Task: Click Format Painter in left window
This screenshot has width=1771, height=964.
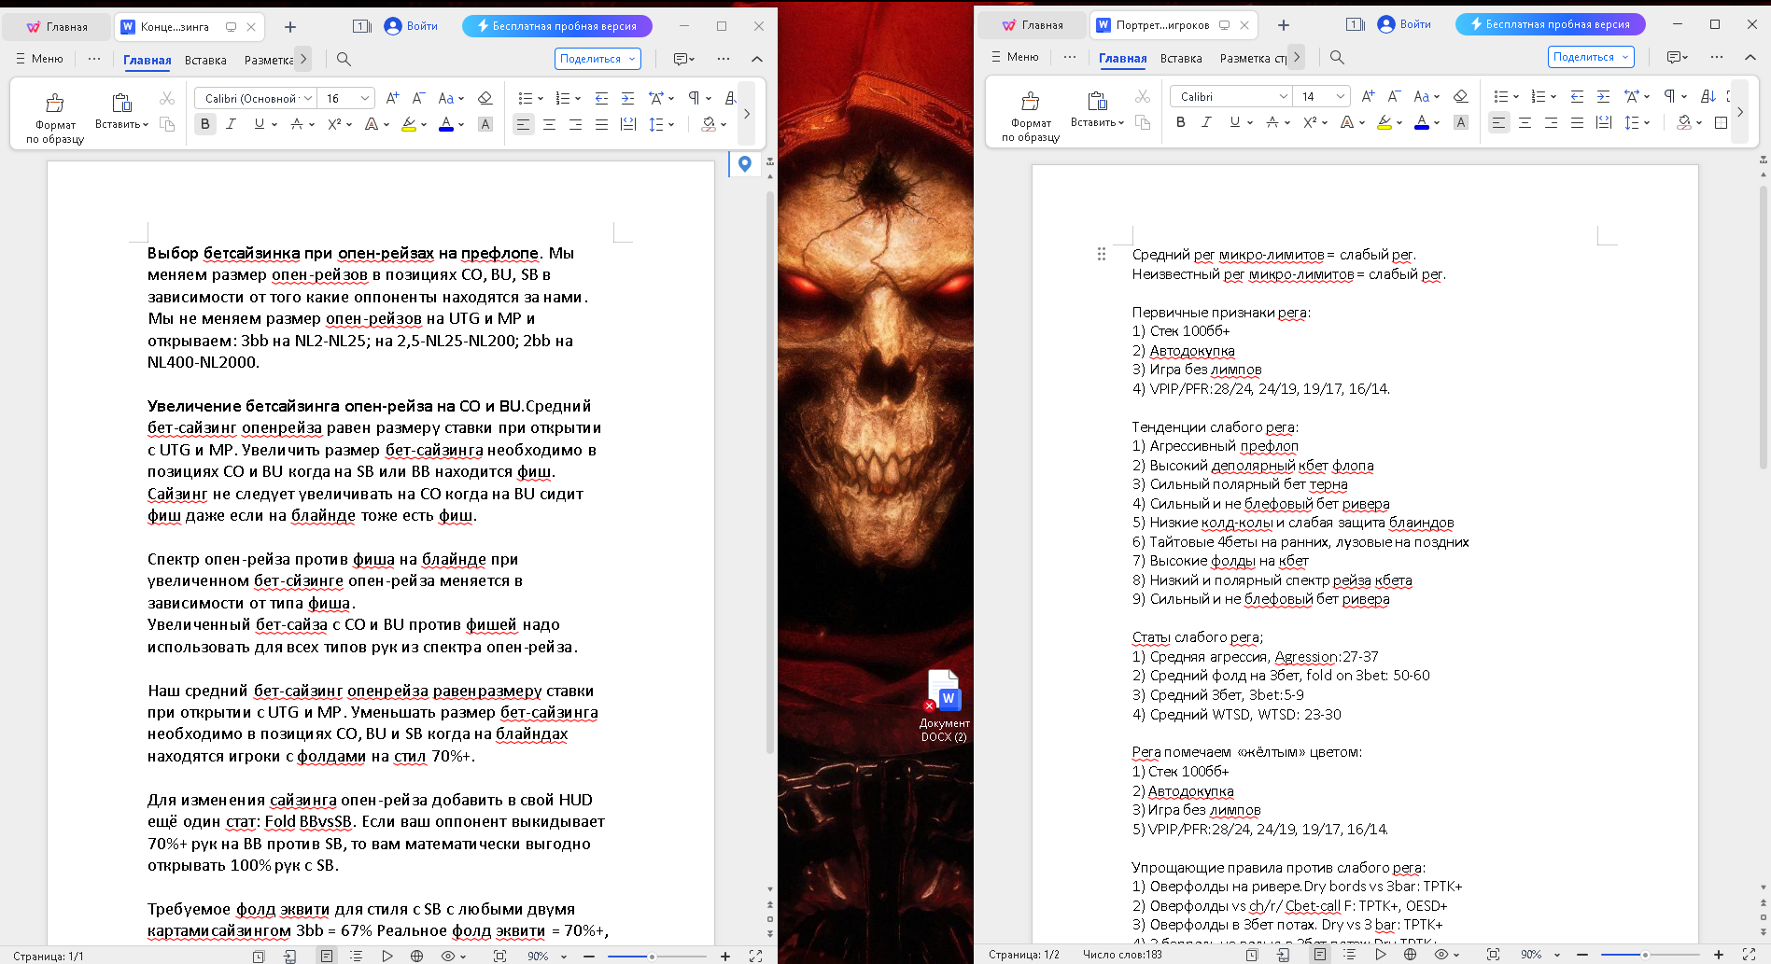Action: pos(55,118)
